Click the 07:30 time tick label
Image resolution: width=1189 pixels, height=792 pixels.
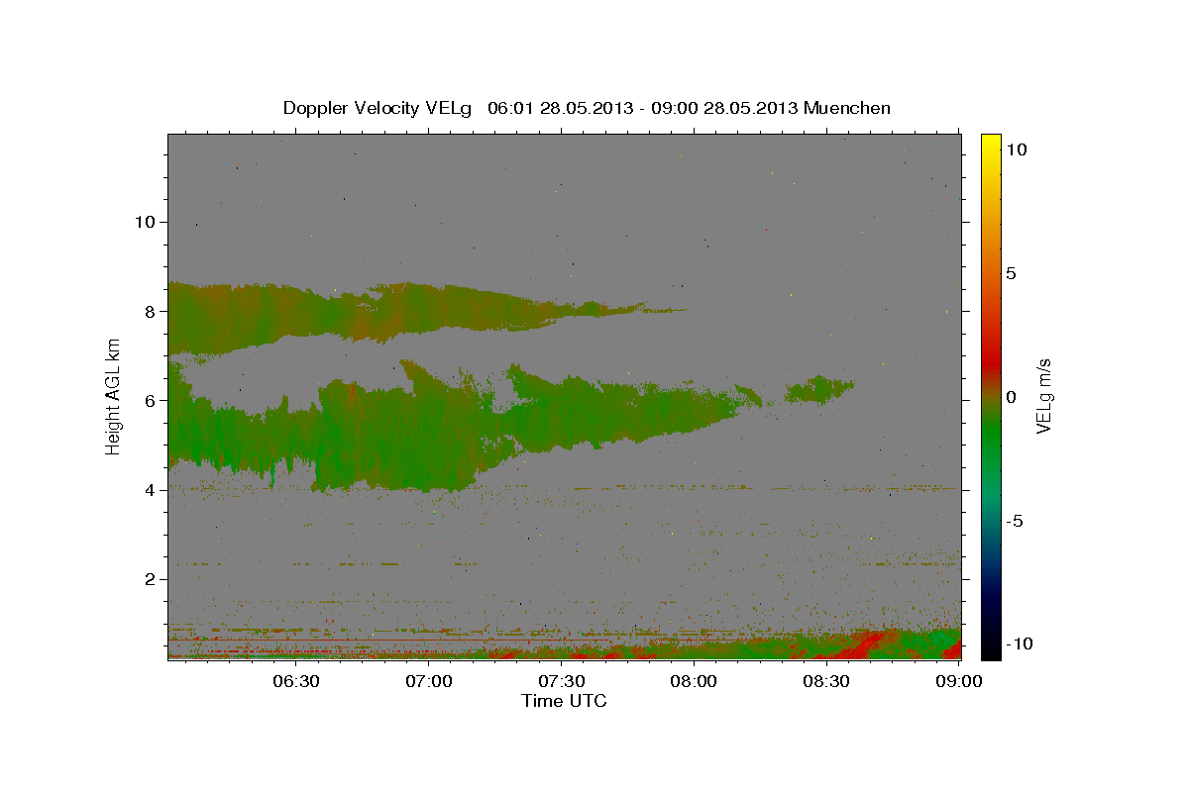point(562,682)
